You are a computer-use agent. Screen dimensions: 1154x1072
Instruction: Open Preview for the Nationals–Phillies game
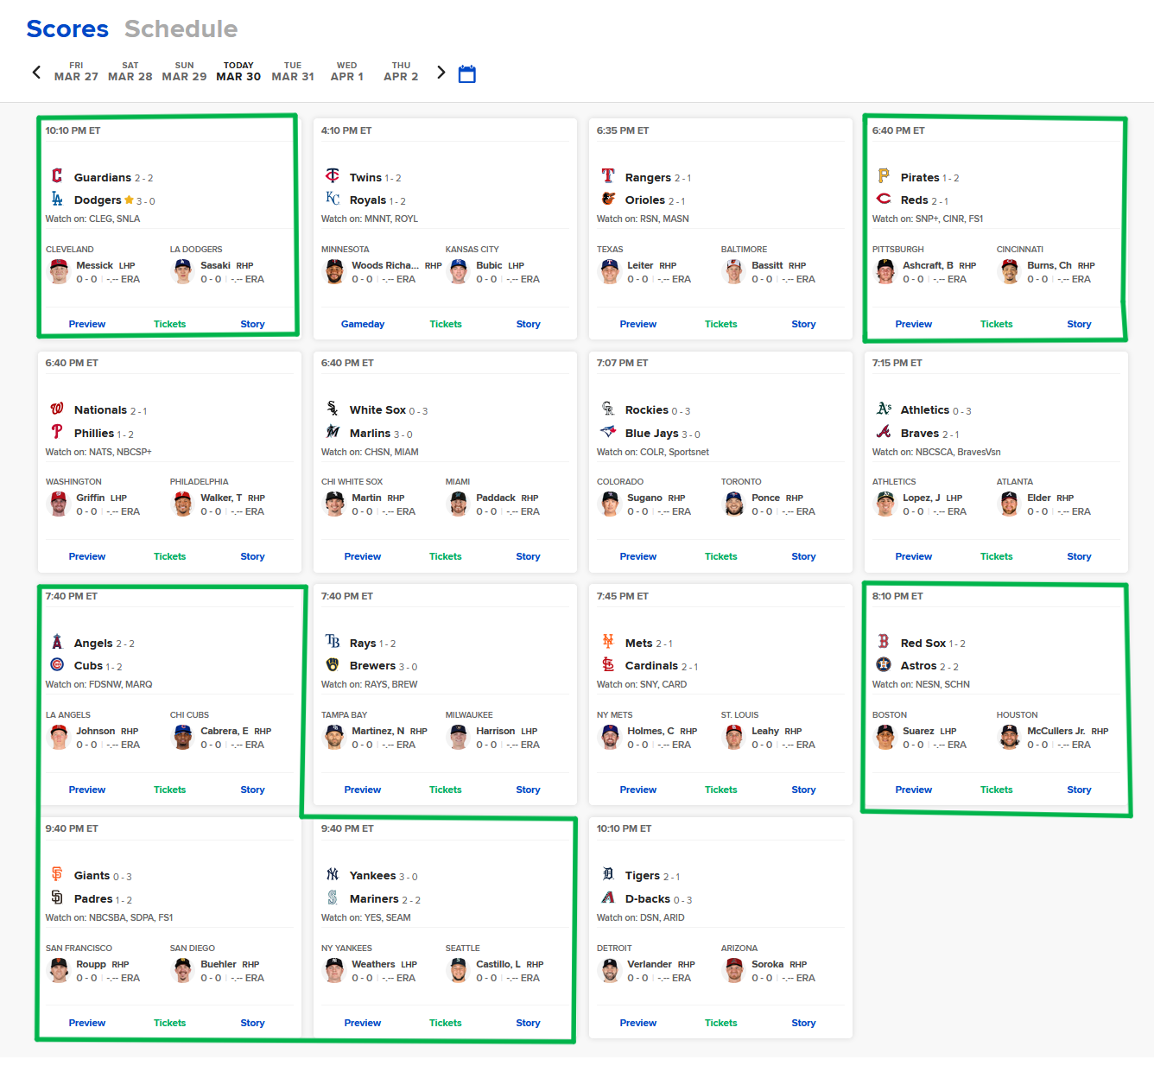click(x=87, y=556)
